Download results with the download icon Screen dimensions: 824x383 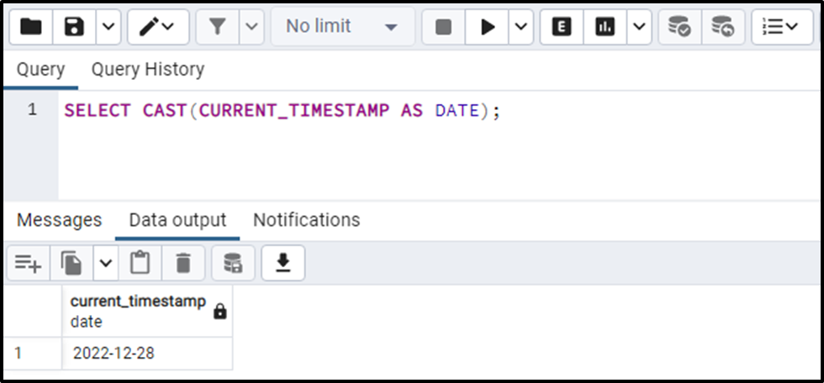(x=283, y=263)
